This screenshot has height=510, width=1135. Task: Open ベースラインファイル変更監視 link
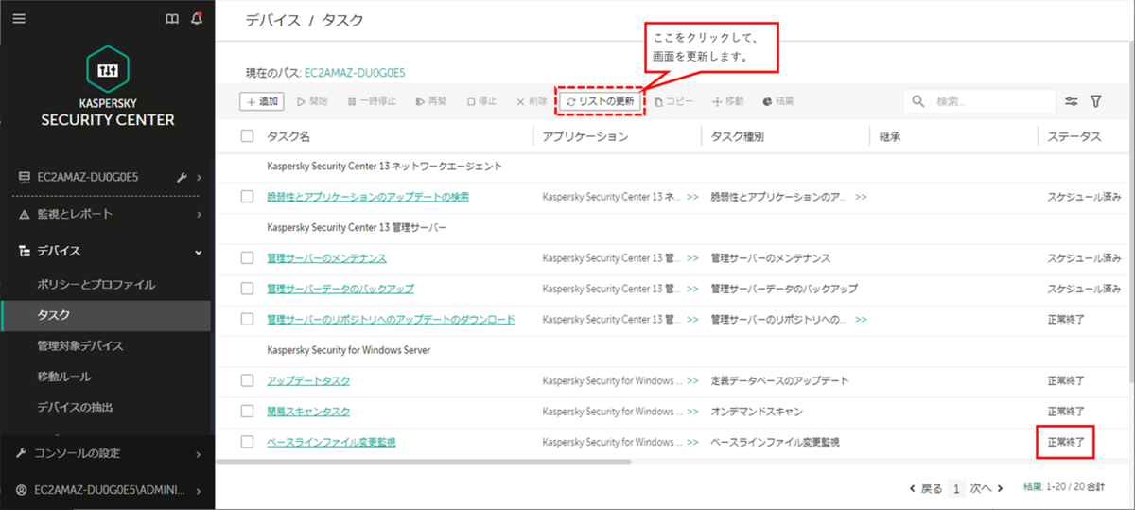[x=331, y=442]
